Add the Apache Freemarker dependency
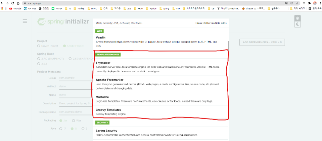Screen dimensions: 322x141 coord(160,84)
